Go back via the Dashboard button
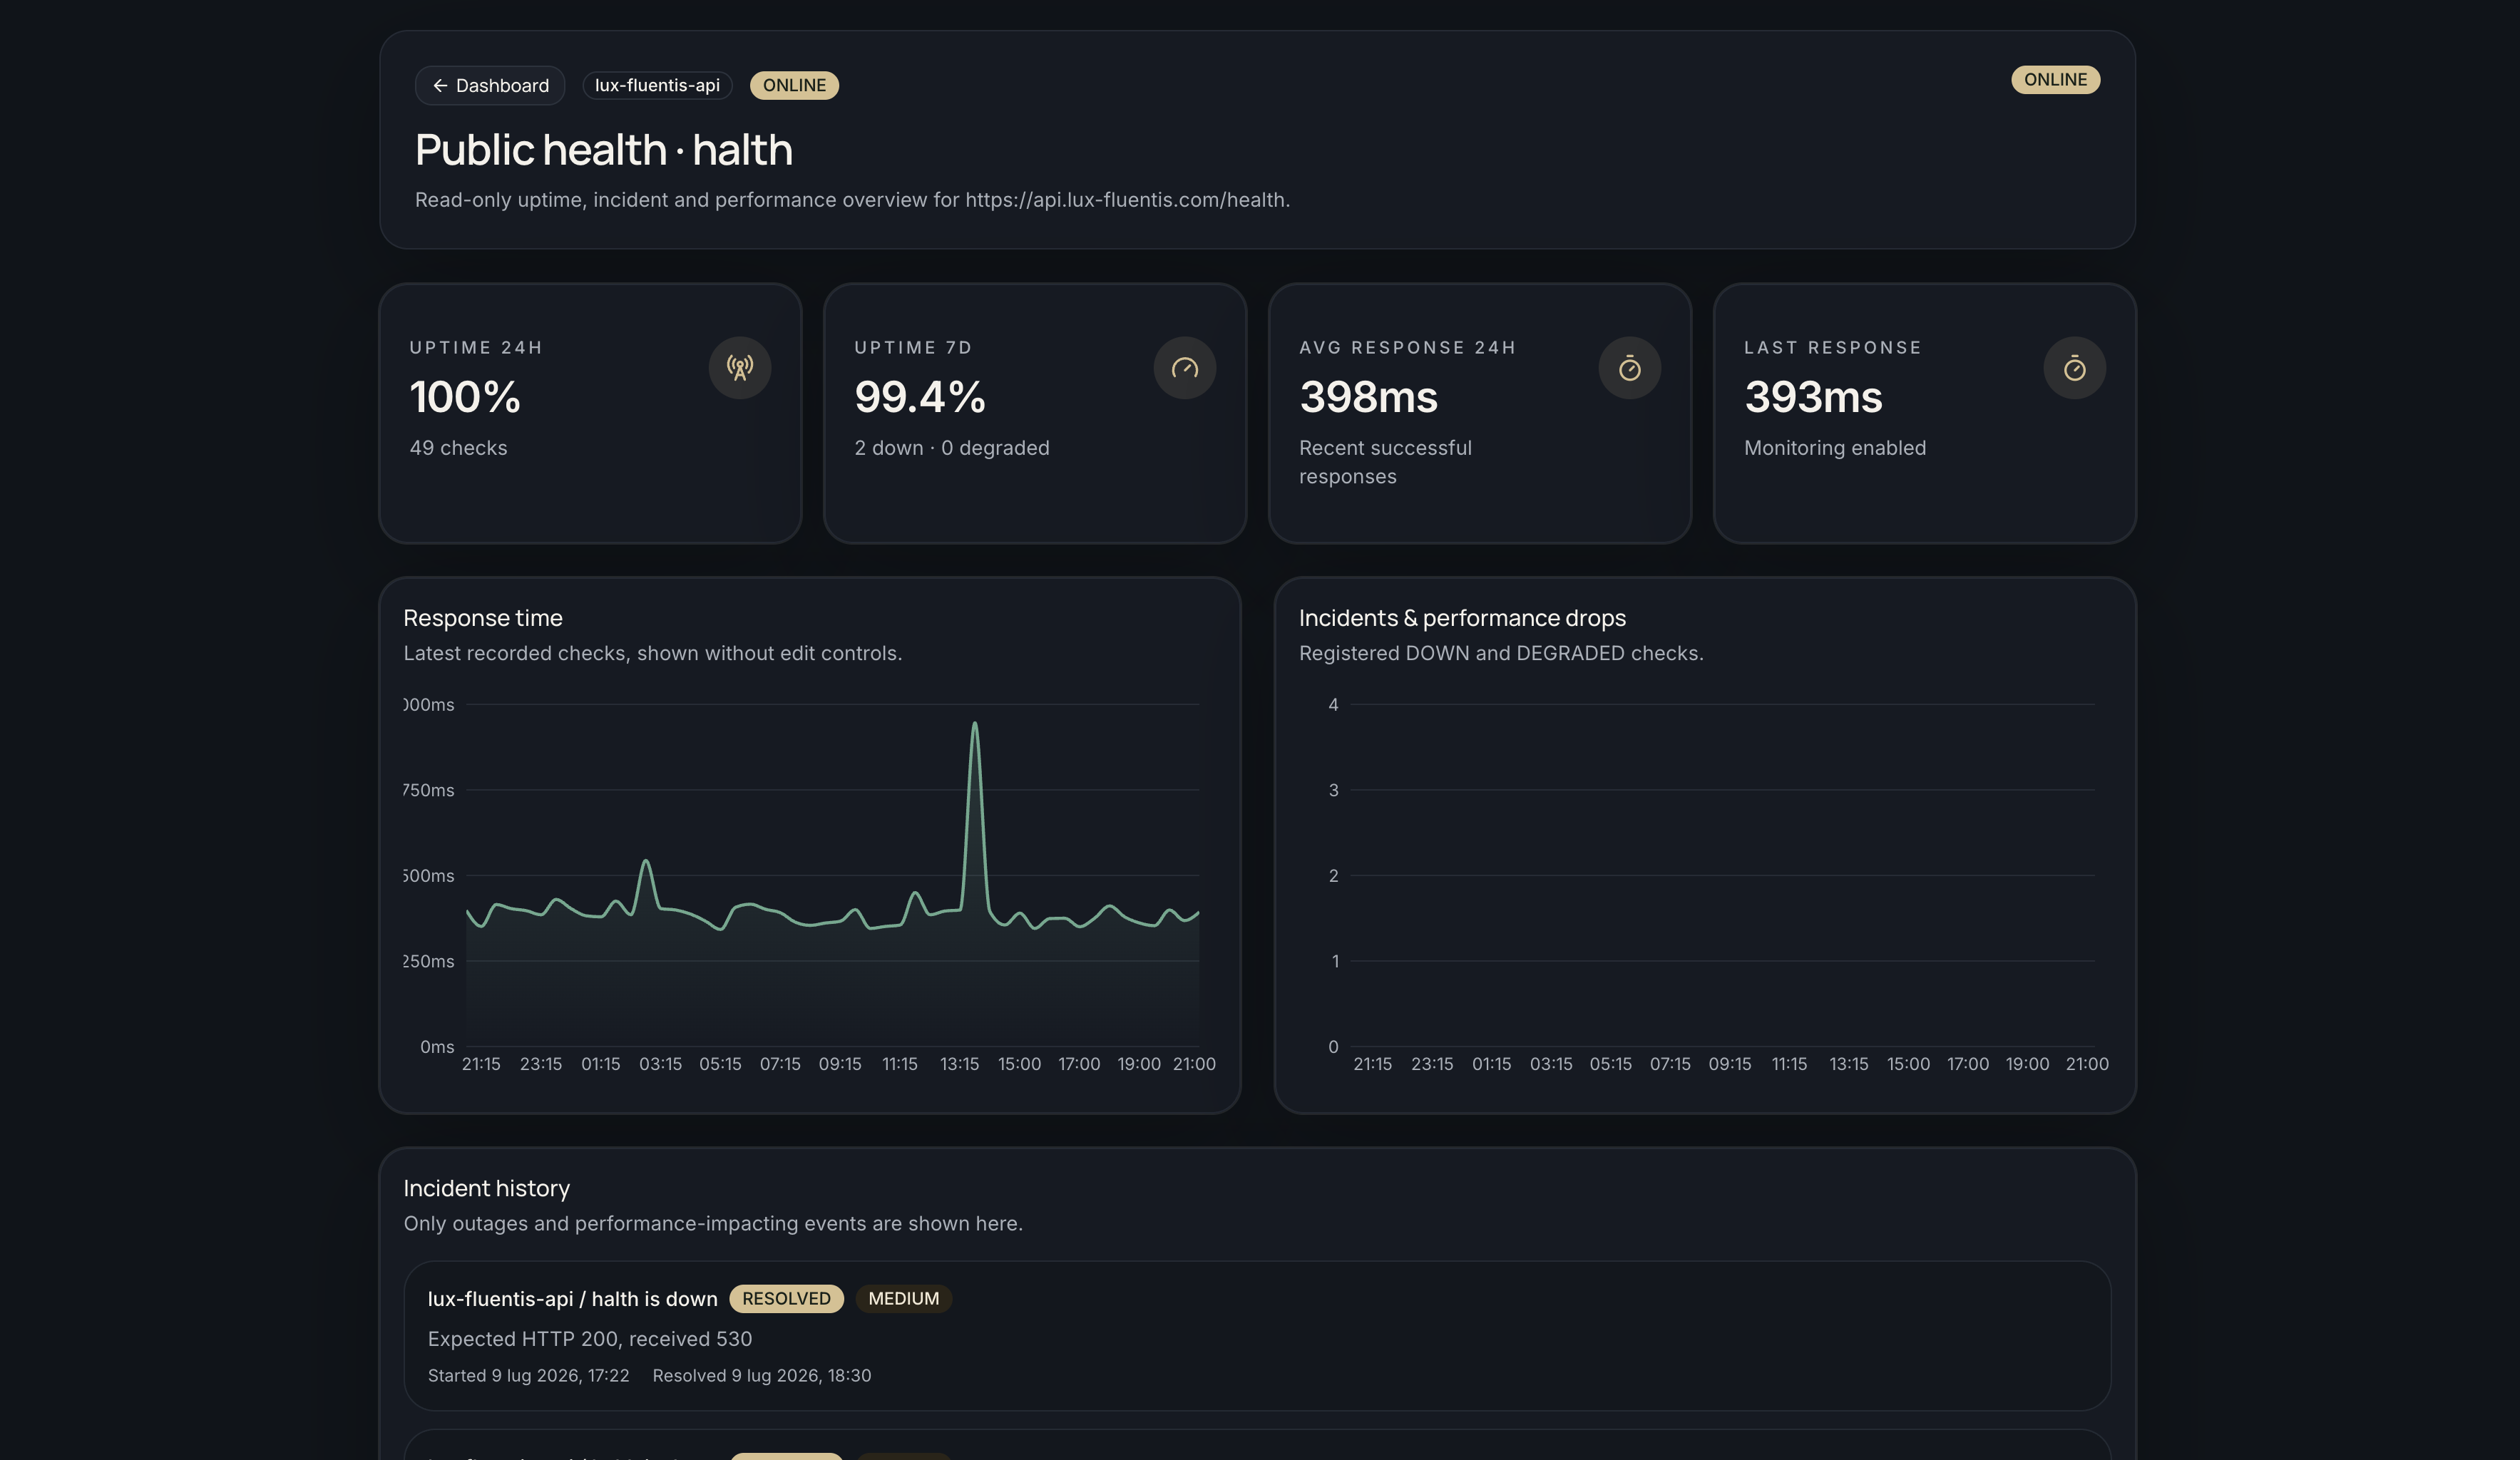This screenshot has width=2520, height=1460. 490,86
